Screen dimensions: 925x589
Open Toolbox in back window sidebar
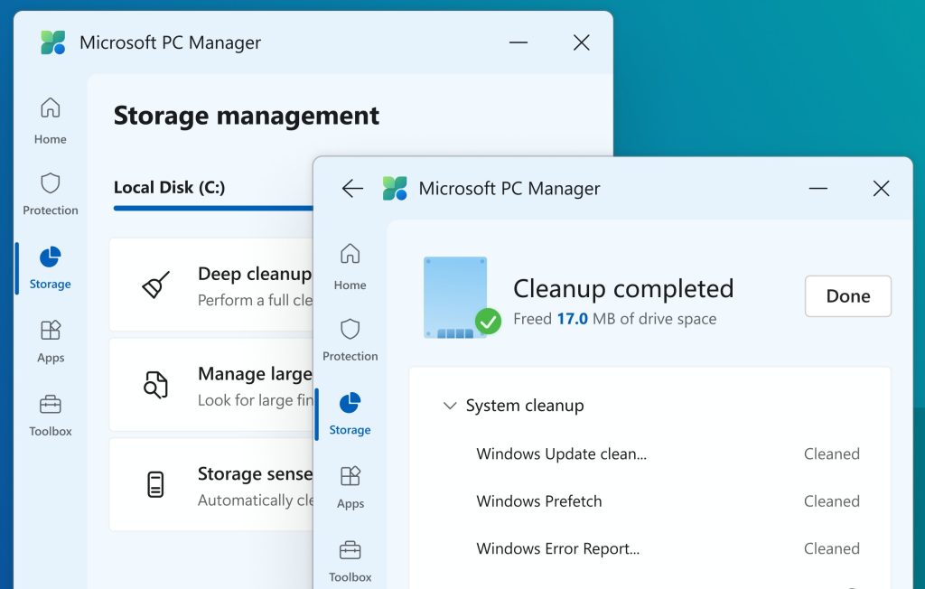pos(51,416)
